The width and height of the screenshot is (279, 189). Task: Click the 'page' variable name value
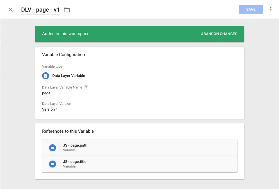tap(46, 93)
